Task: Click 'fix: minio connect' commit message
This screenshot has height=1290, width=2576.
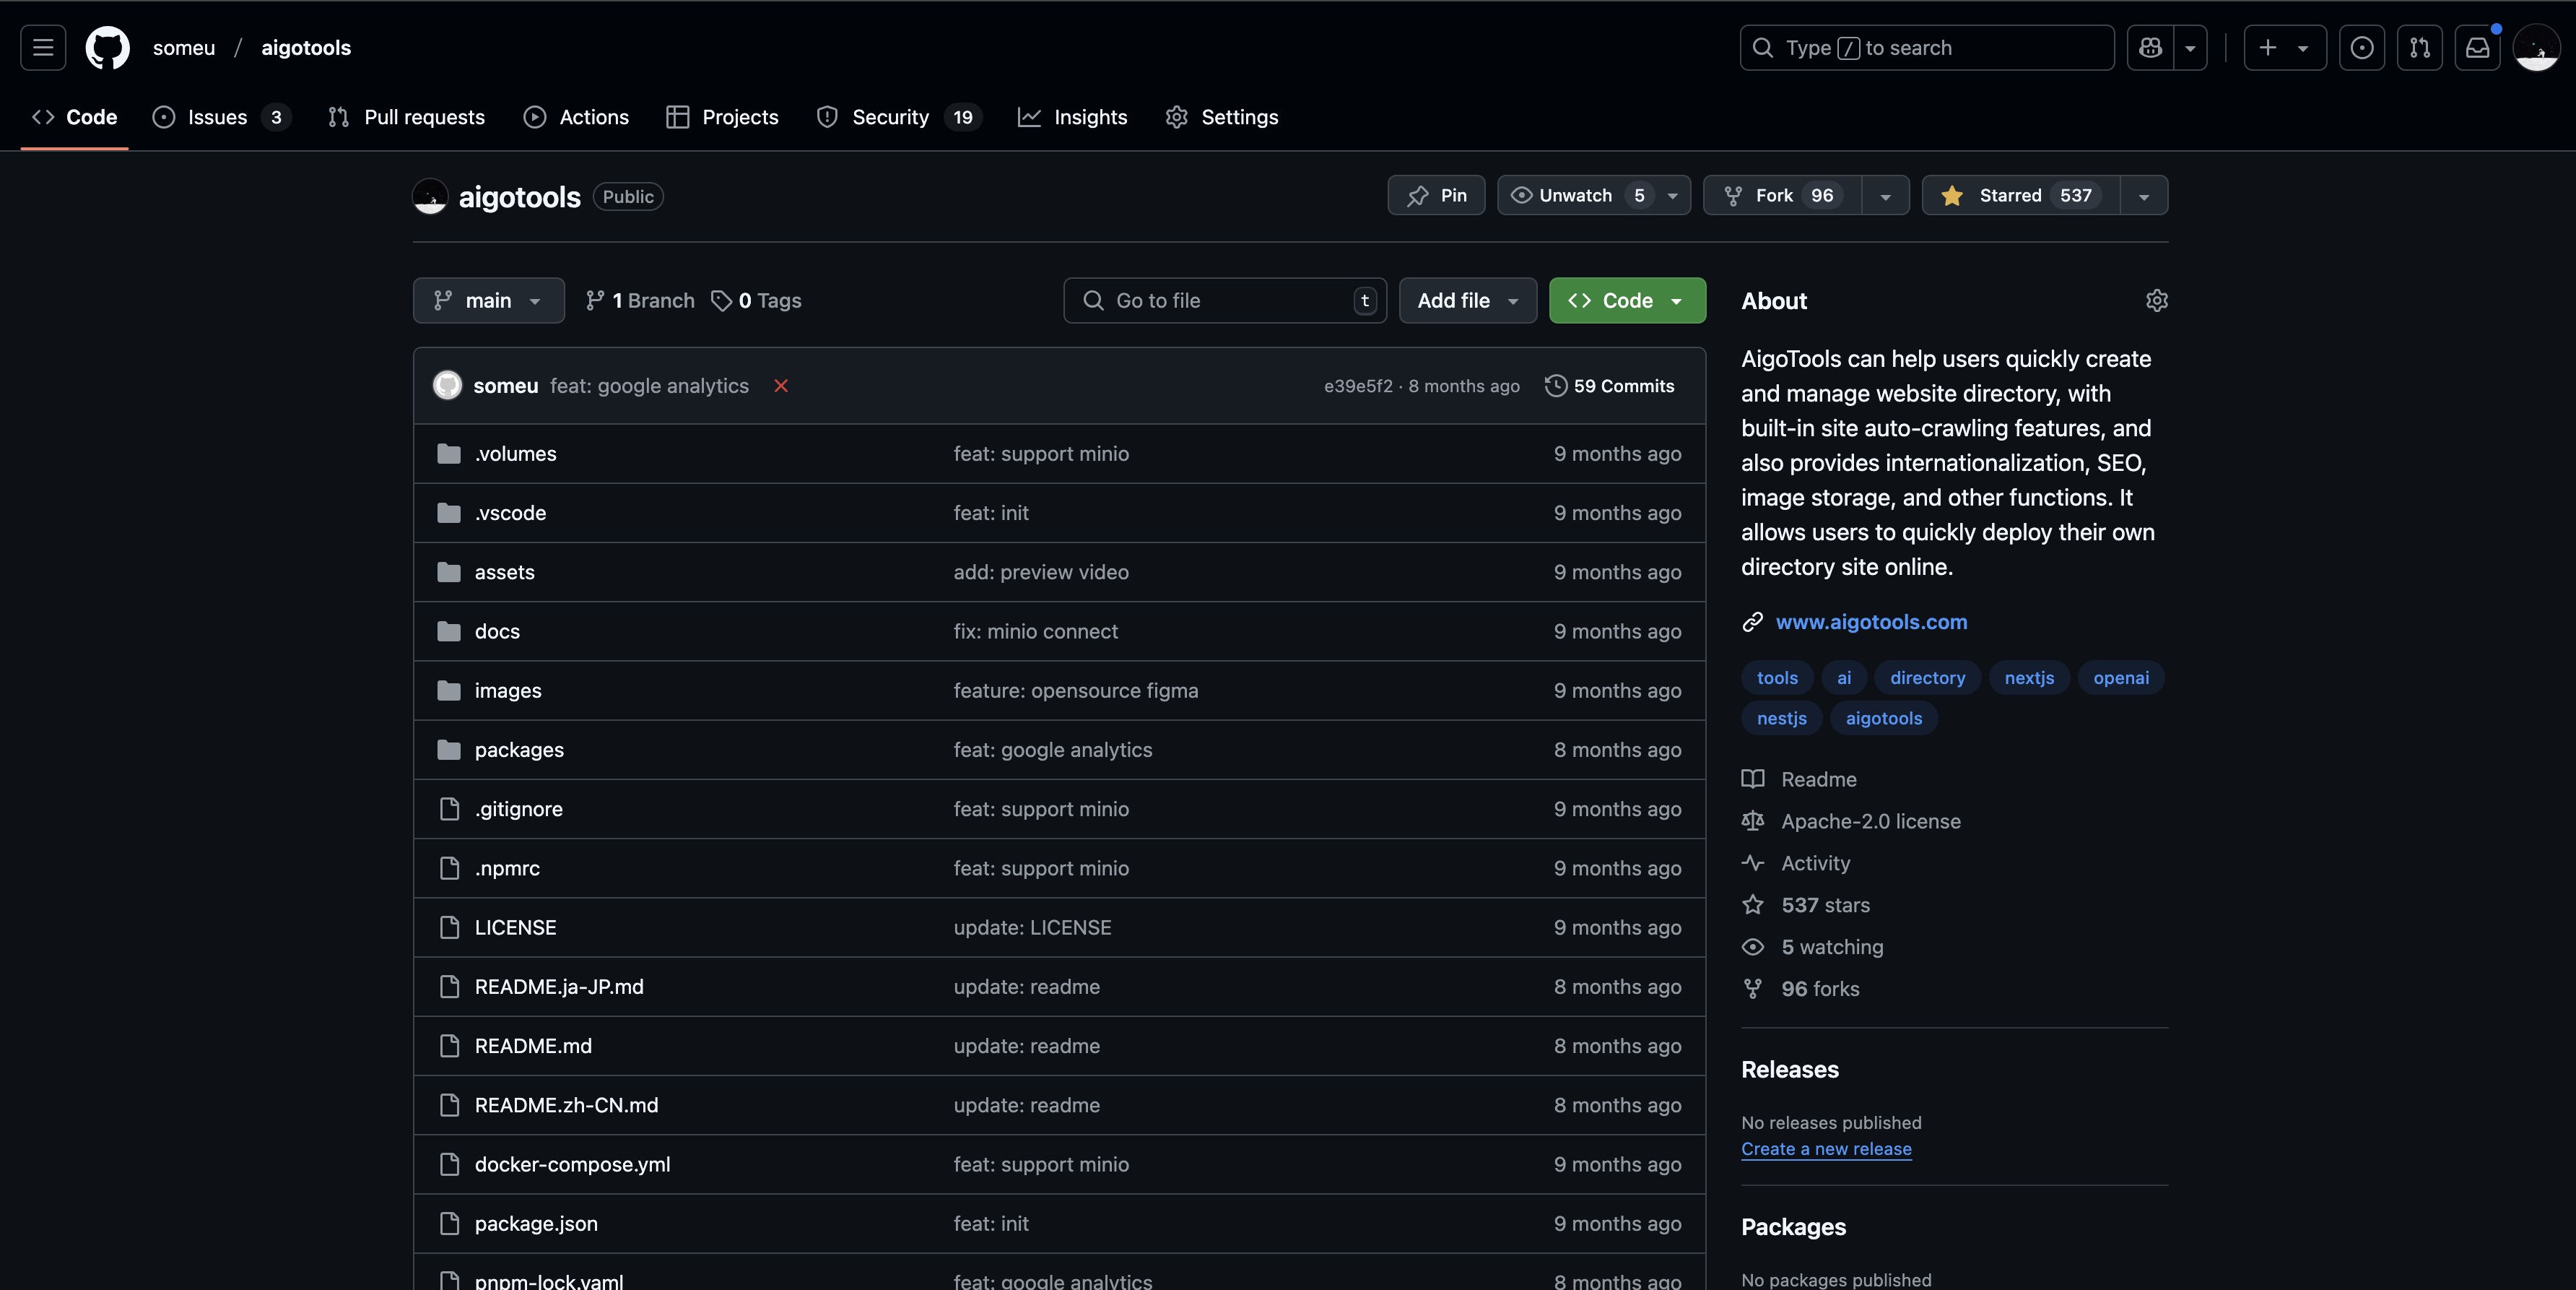Action: (1035, 633)
